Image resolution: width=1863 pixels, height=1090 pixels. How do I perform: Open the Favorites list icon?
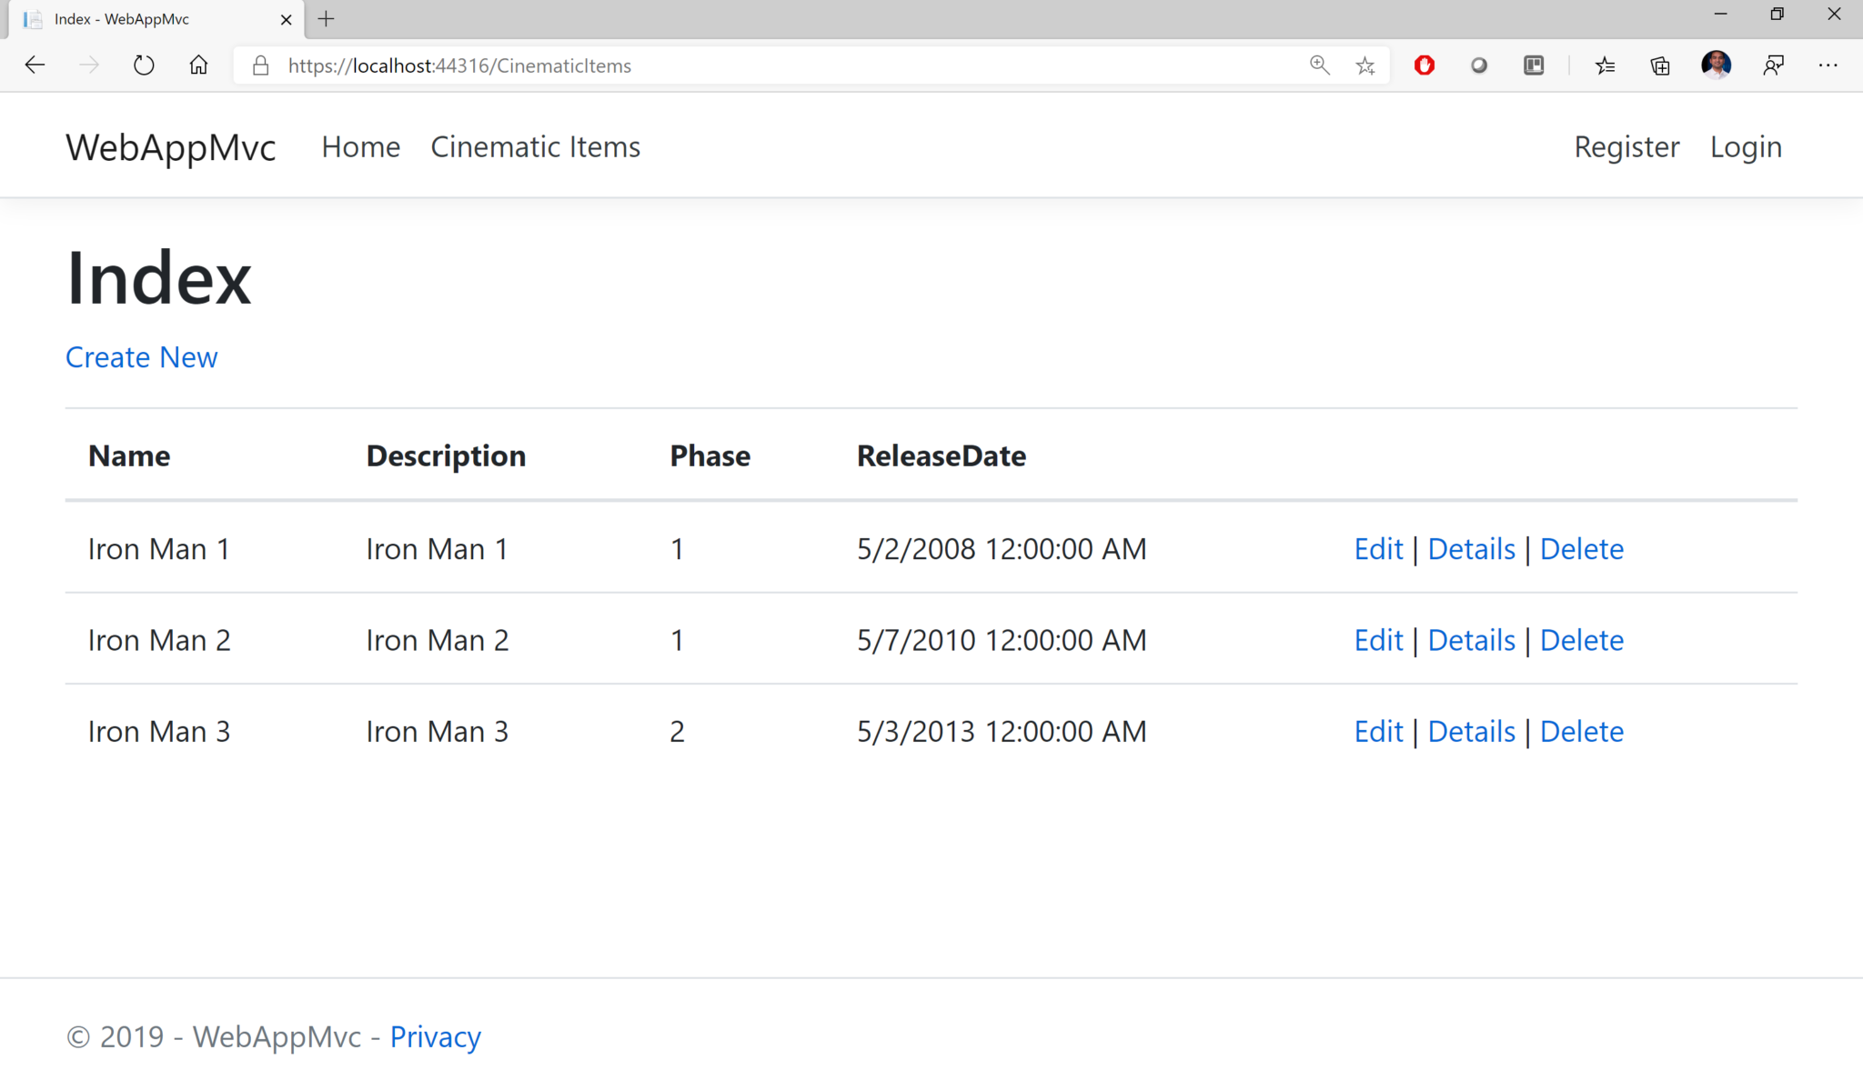click(x=1606, y=65)
